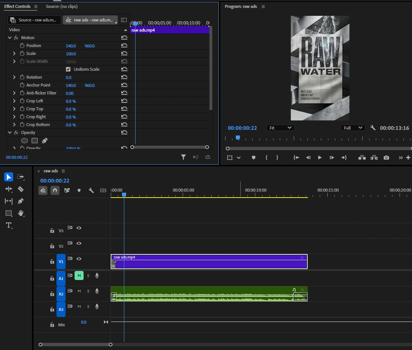Select the Ripple Edit tool
Image resolution: width=412 pixels, height=350 pixels.
point(8,189)
